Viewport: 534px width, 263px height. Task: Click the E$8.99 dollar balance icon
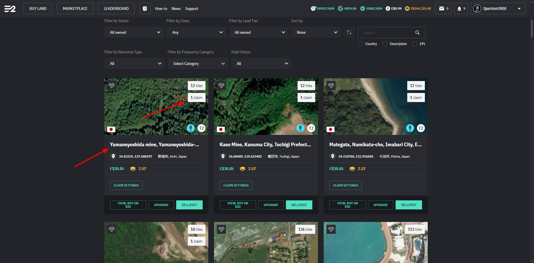[388, 9]
